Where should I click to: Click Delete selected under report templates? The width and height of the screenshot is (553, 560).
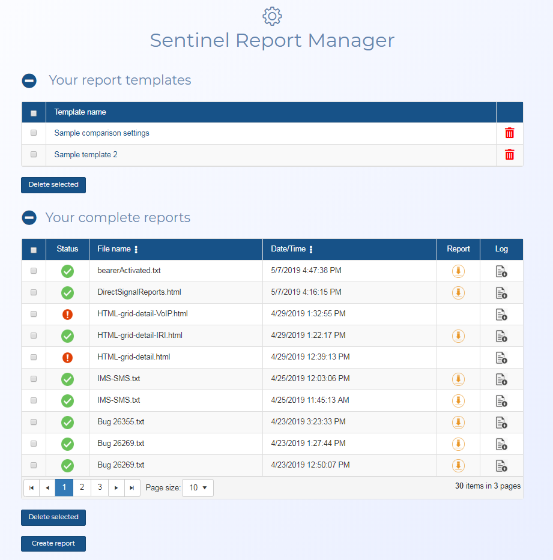[x=53, y=185]
